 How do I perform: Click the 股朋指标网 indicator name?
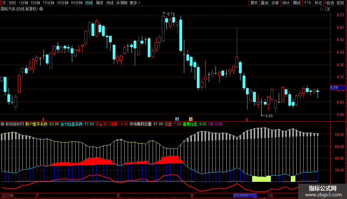pyautogui.click(x=15, y=124)
